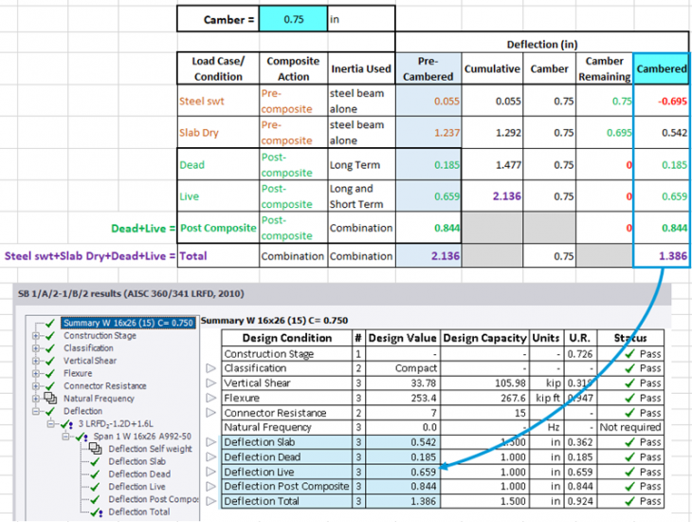The image size is (692, 522).
Task: Click check icon beside Deflection Live in tree
Action: [x=95, y=487]
